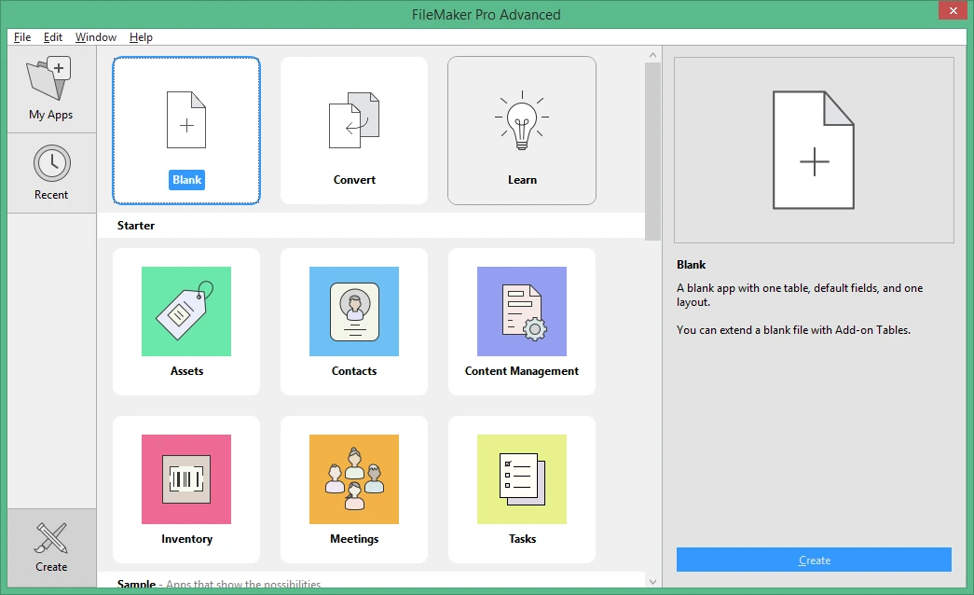Open the My Apps folder icon
974x595 pixels.
(49, 78)
